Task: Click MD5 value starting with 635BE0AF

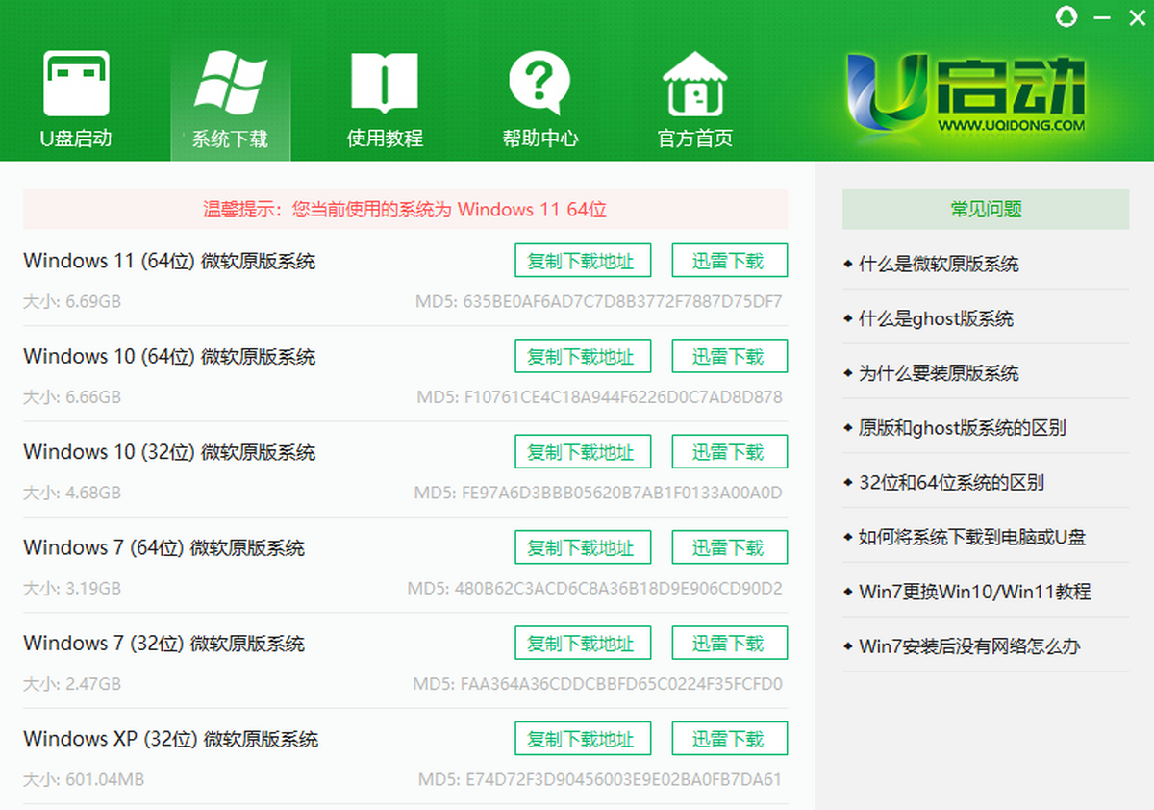Action: tap(599, 301)
